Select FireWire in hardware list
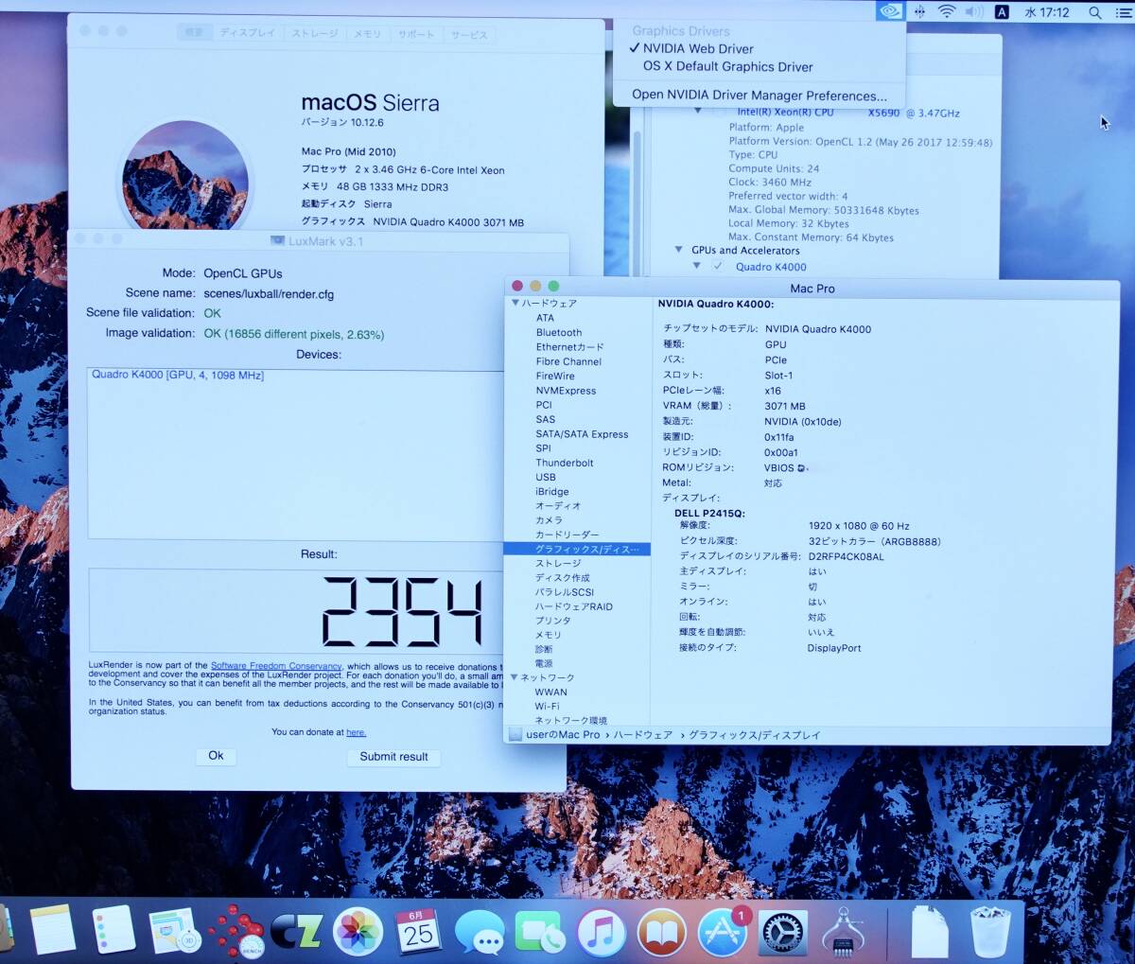This screenshot has width=1135, height=964. pyautogui.click(x=555, y=376)
